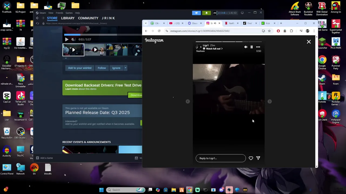This screenshot has height=194, width=346.
Task: Go back in the Steam client
Action: 38,18
